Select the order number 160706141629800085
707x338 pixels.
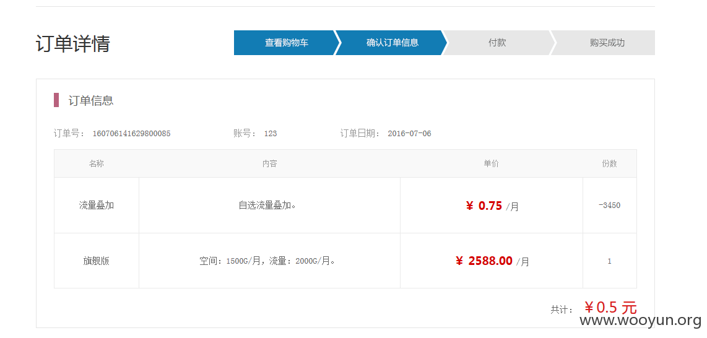click(x=131, y=133)
